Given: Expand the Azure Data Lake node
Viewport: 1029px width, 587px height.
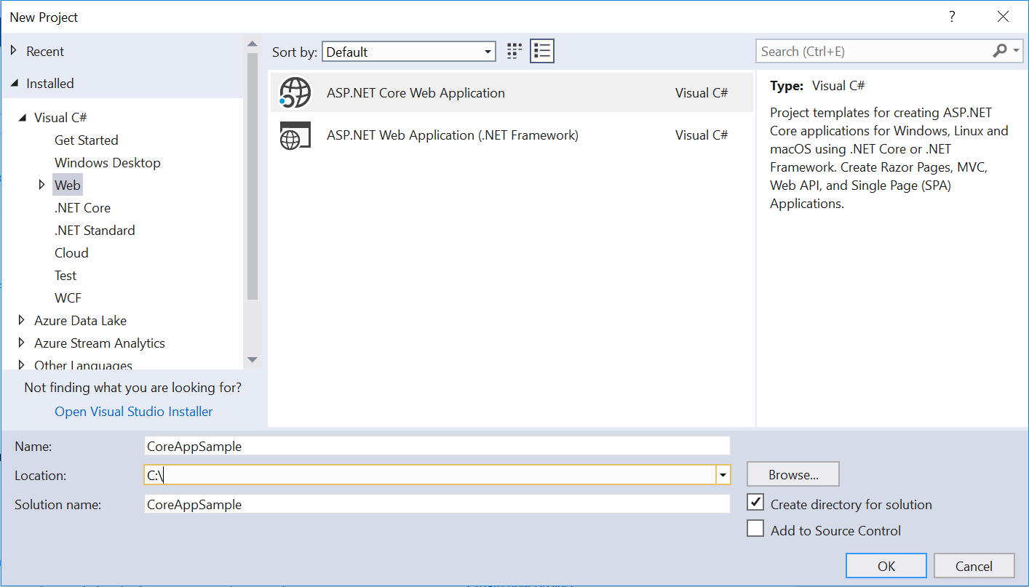Looking at the screenshot, I should tap(23, 320).
